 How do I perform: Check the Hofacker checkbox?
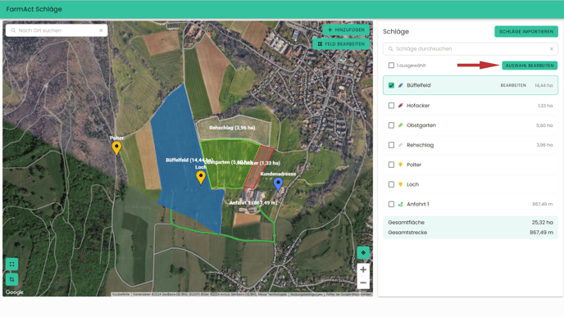point(391,106)
